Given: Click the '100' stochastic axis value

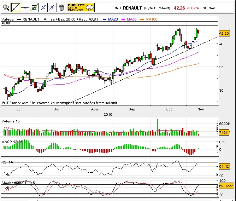Looking at the screenshot, I should (x=223, y=180).
